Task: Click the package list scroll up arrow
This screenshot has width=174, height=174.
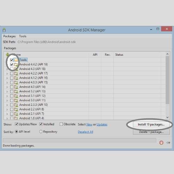Action: coord(167,54)
